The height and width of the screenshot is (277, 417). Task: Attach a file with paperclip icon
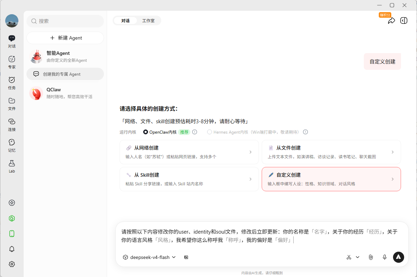[x=371, y=257]
